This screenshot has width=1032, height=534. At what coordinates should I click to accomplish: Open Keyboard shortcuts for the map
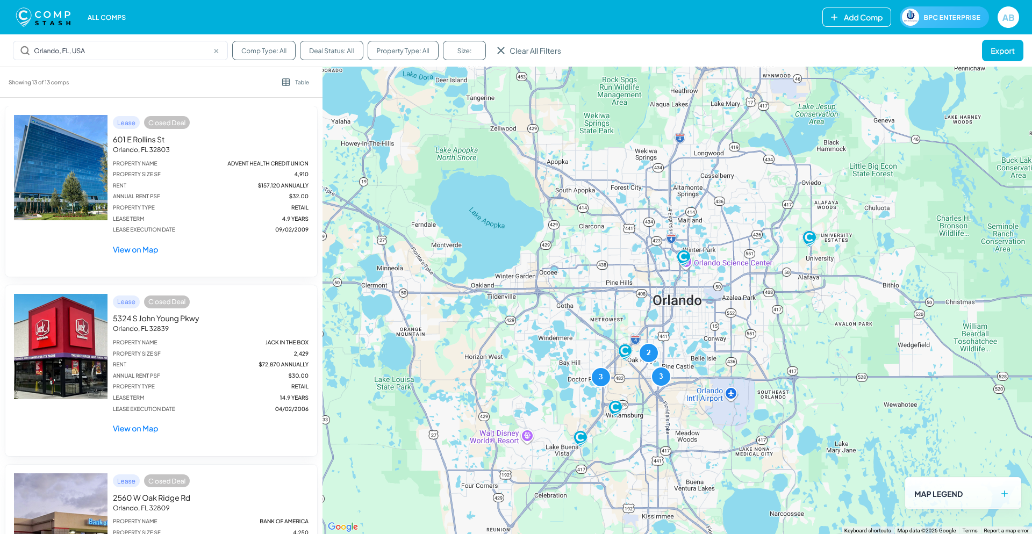point(867,531)
